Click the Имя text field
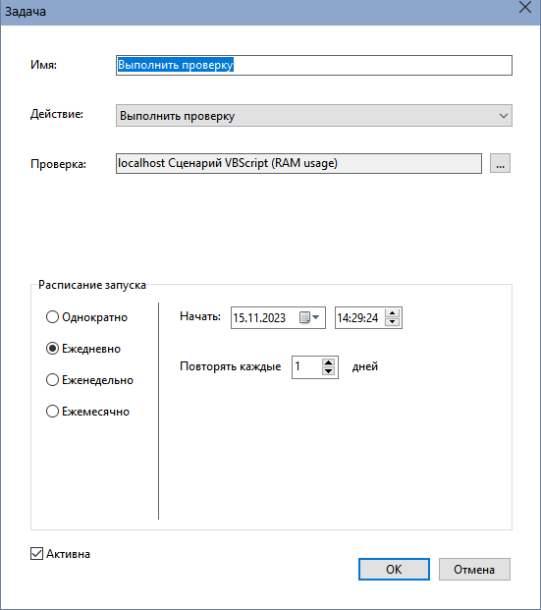541x610 pixels. (x=314, y=65)
